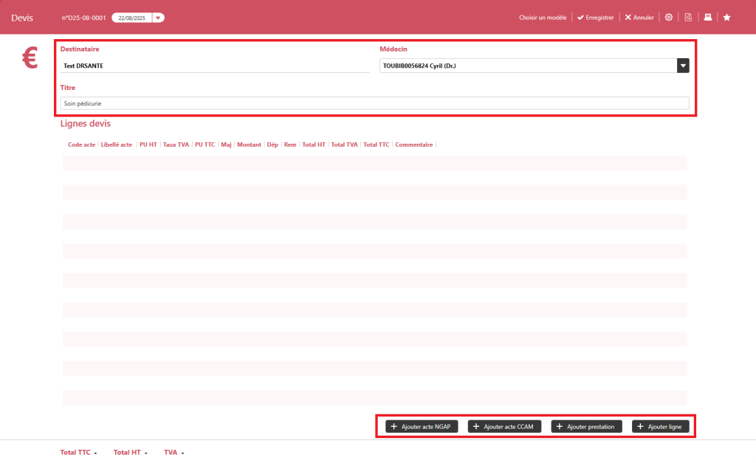Click the Code acte column header
The height and width of the screenshot is (463, 756).
[81, 145]
